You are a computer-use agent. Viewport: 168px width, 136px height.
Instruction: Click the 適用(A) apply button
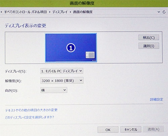[x=154, y=129]
